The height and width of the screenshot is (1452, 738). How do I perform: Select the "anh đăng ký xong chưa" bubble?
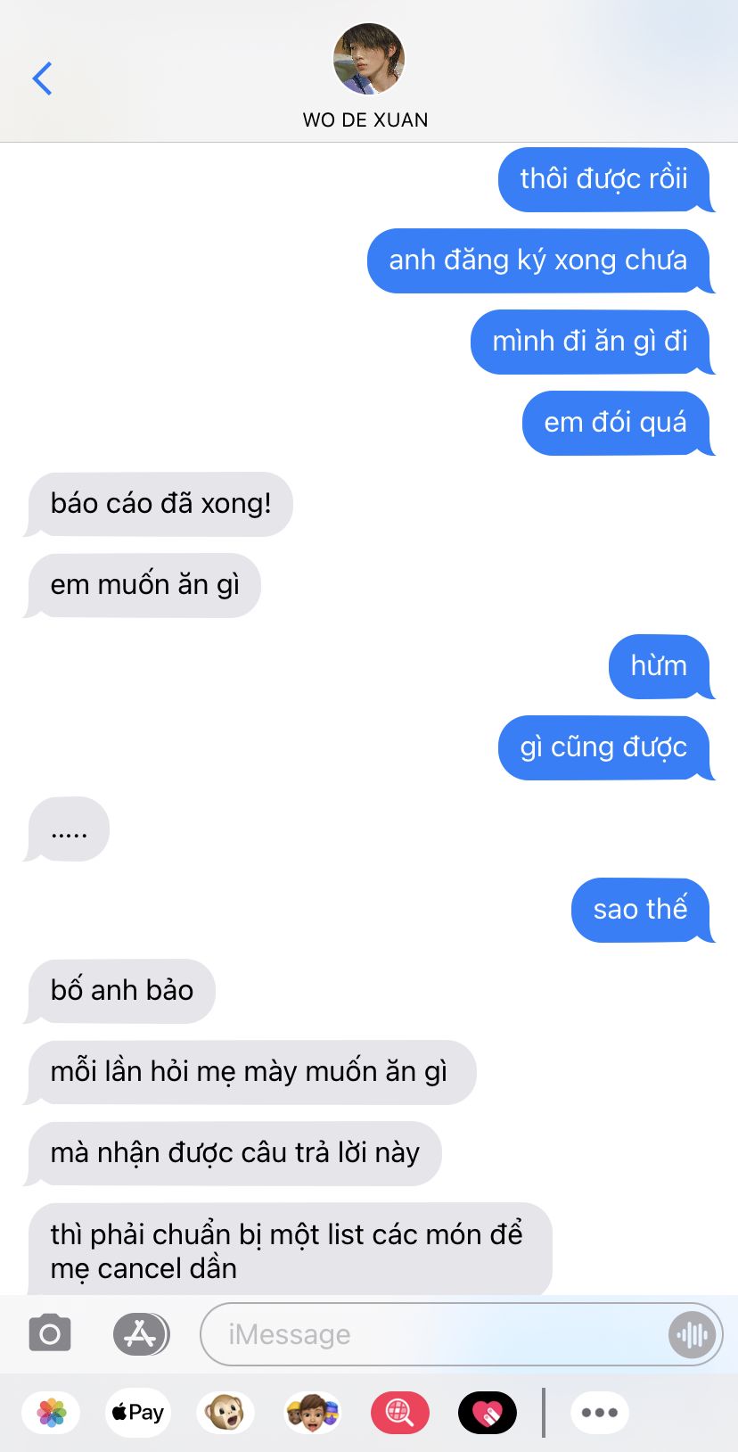click(540, 260)
